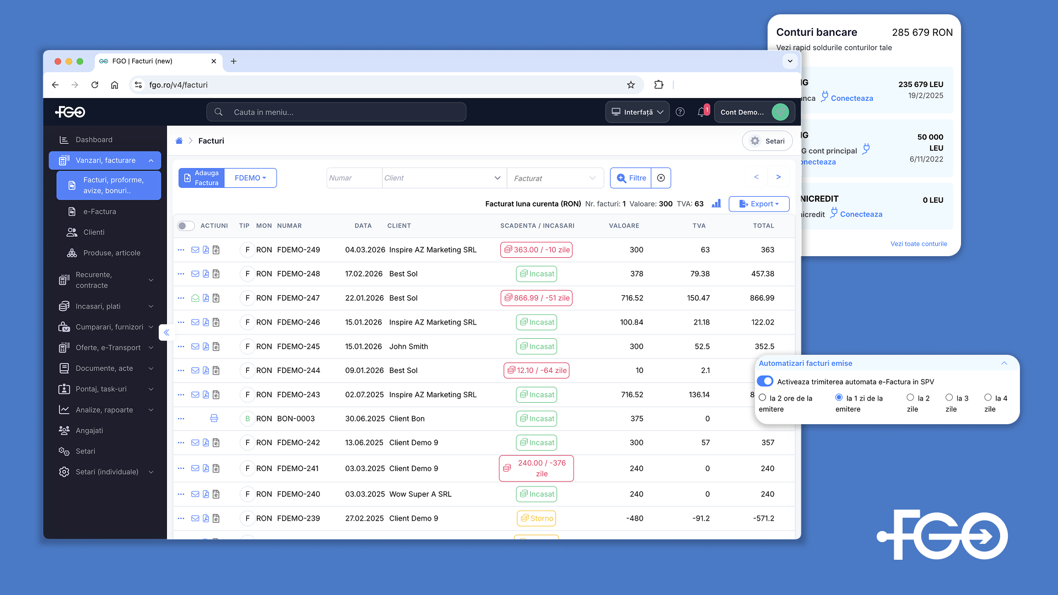
Task: Click the 'Cauta in meniu' search box
Action: (x=336, y=112)
